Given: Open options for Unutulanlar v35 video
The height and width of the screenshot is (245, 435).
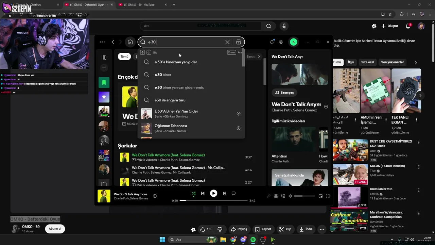Looking at the screenshot, I should (x=419, y=190).
